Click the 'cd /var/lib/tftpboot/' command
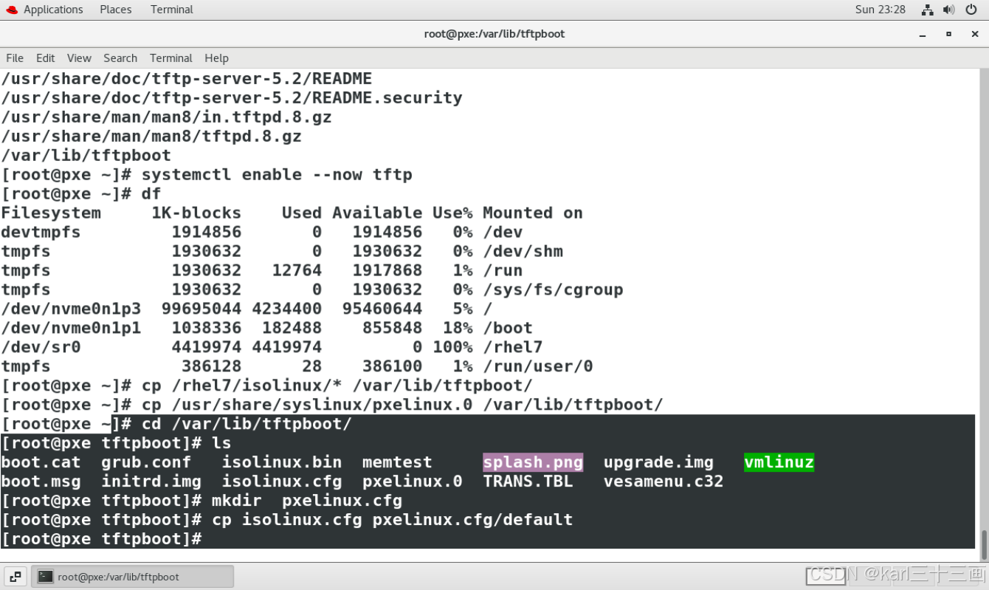The image size is (989, 590). (x=247, y=424)
